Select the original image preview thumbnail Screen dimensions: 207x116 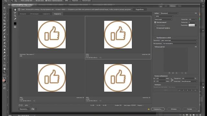[x=52, y=34]
